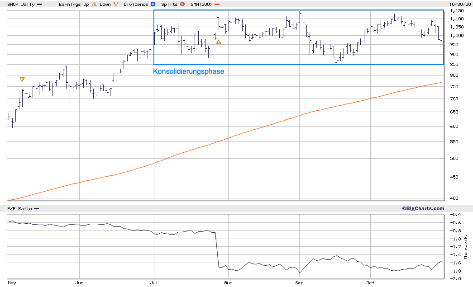Click the Splits legend text
This screenshot has height=287, width=473.
pyautogui.click(x=169, y=5)
